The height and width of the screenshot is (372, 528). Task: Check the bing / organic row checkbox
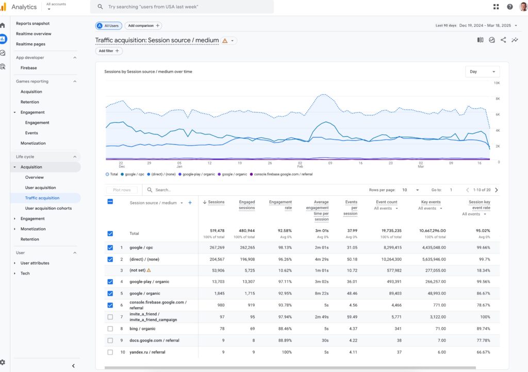(x=110, y=328)
